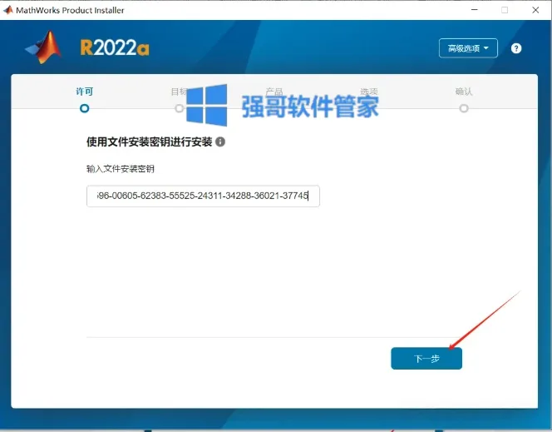
Task: Select the 许可 step tab
Action: 85,92
